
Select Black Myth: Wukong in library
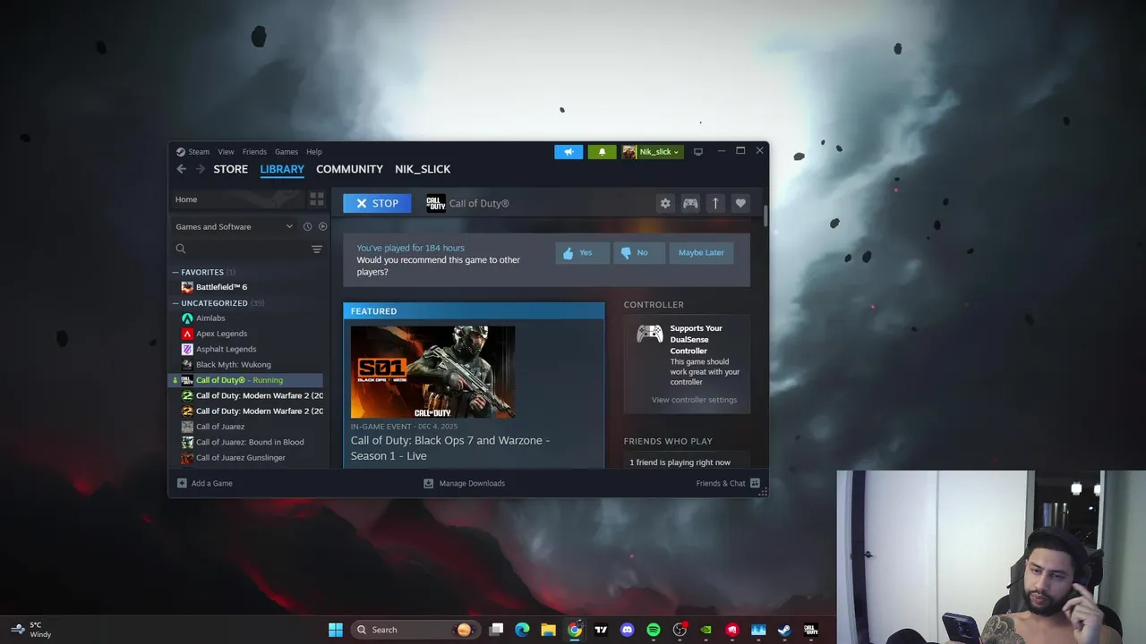tap(233, 365)
